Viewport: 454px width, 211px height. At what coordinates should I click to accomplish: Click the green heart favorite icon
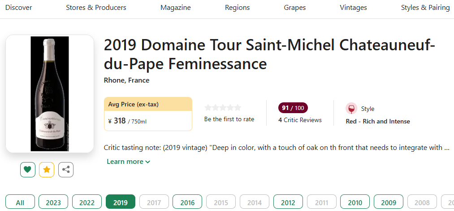[27, 170]
